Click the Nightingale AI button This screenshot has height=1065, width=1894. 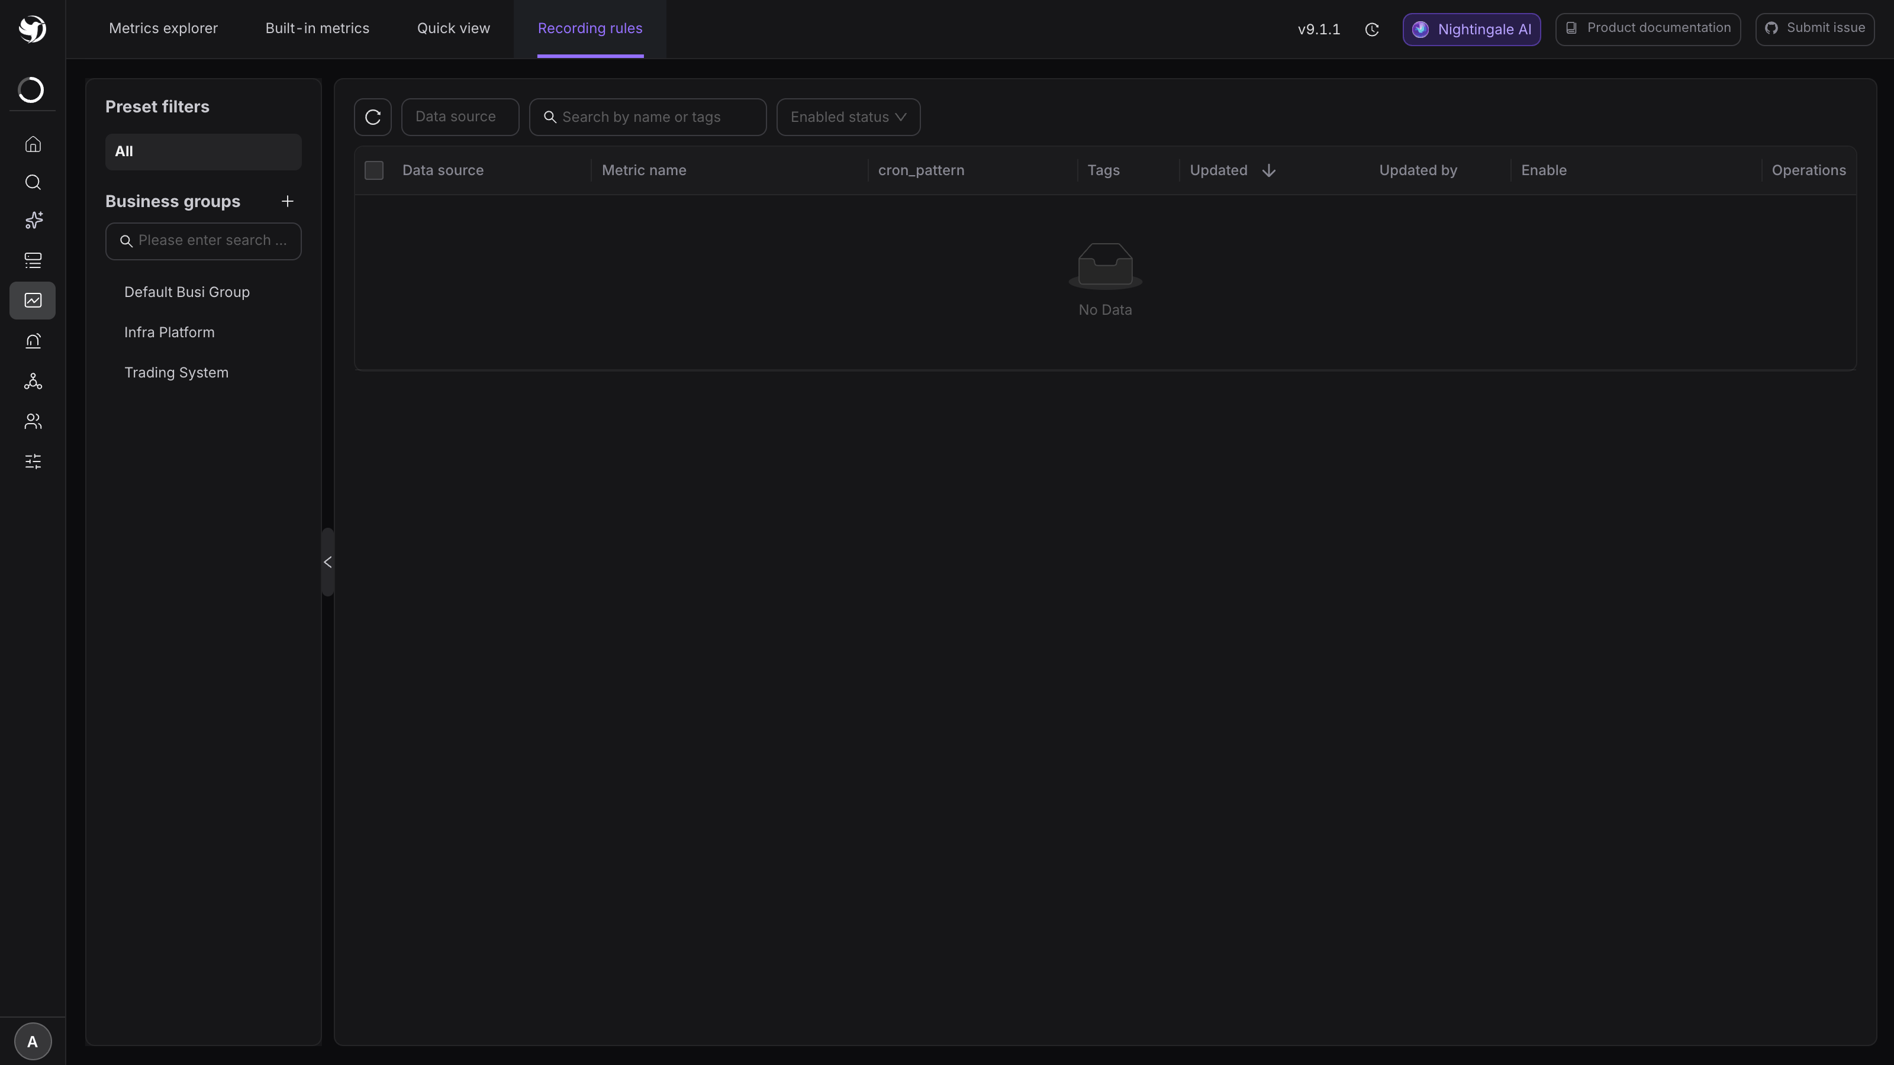tap(1472, 30)
